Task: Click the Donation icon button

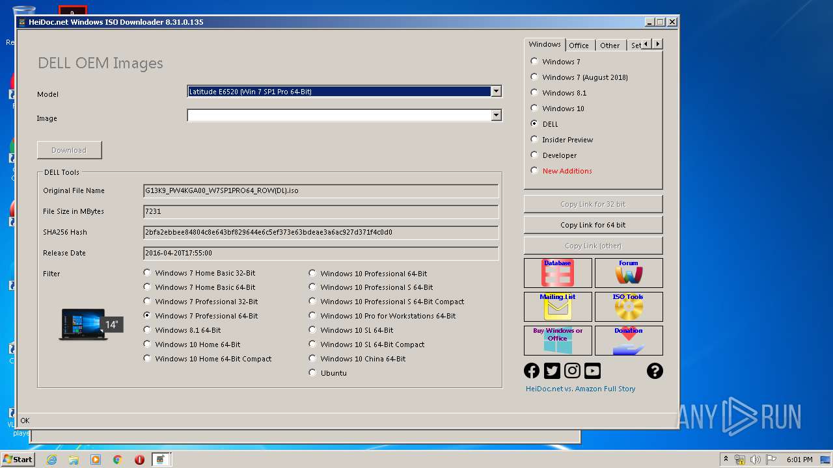Action: tap(629, 341)
